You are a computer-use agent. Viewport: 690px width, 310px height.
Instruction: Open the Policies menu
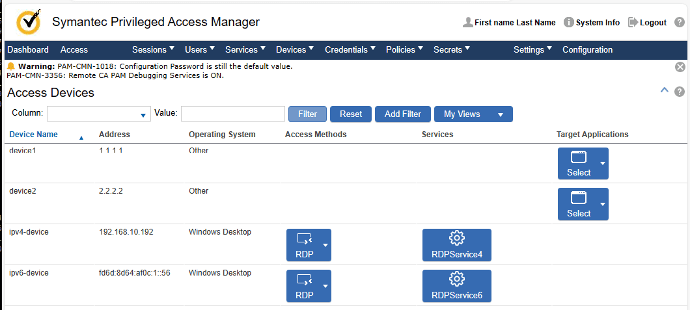click(x=404, y=49)
